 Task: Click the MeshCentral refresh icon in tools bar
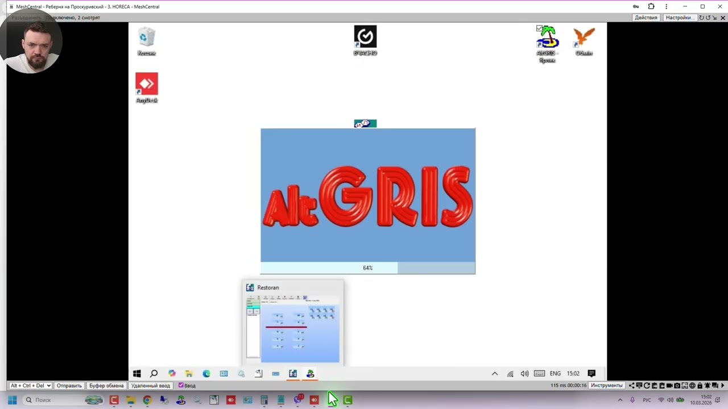tap(647, 386)
